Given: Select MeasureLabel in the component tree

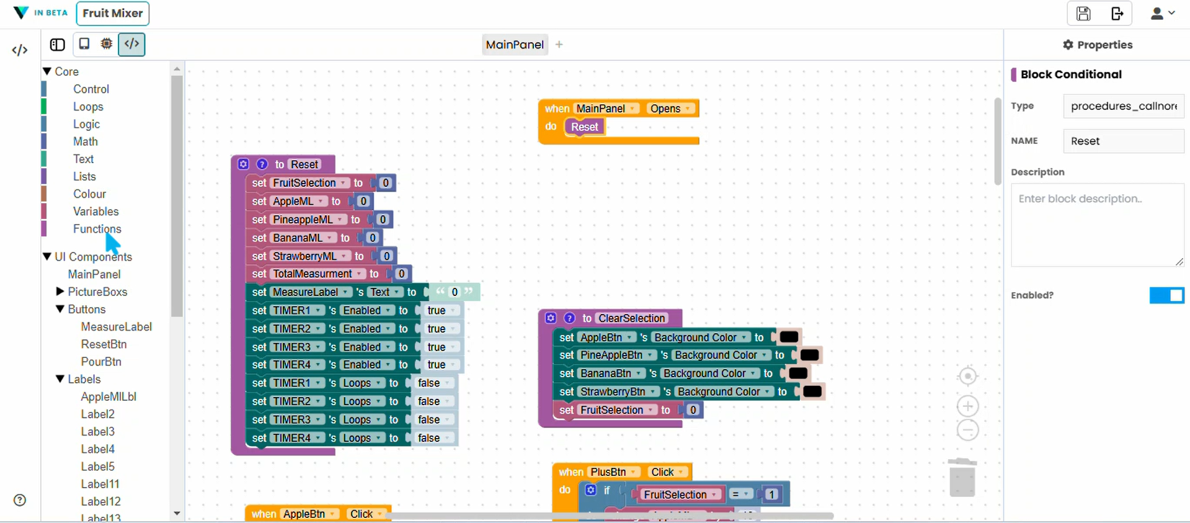Looking at the screenshot, I should (x=116, y=326).
